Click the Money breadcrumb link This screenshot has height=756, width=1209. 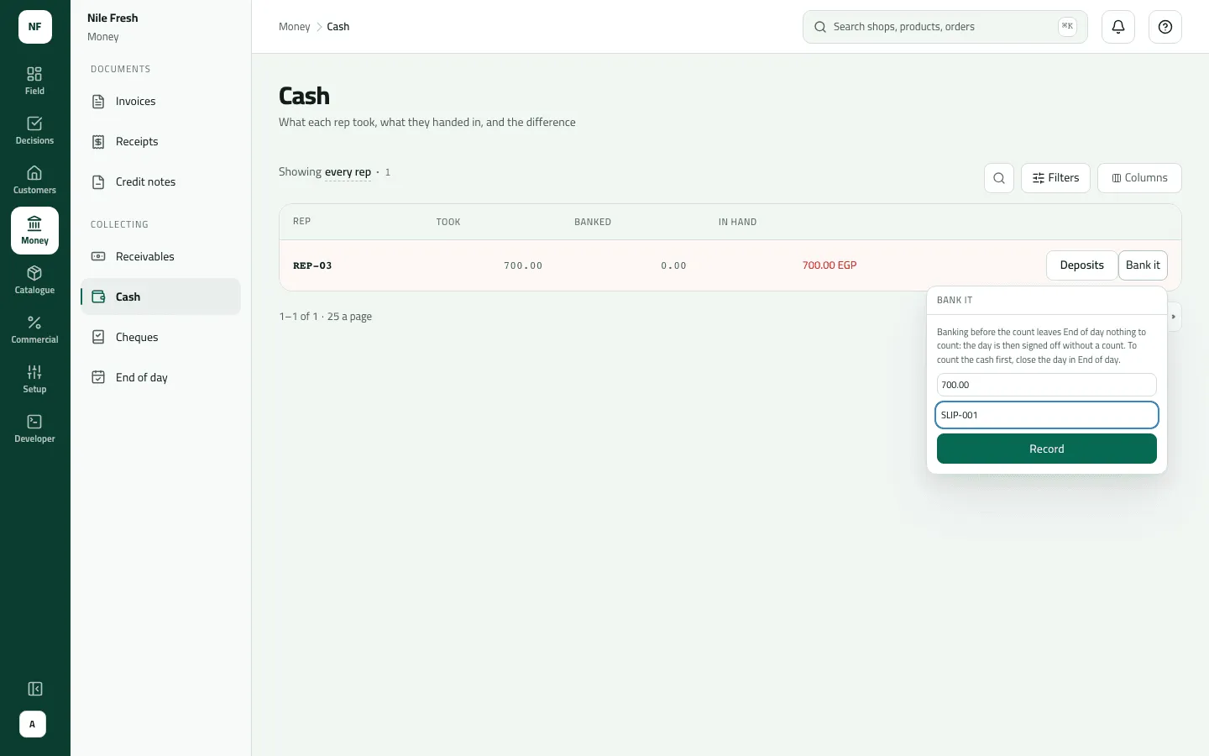click(294, 27)
